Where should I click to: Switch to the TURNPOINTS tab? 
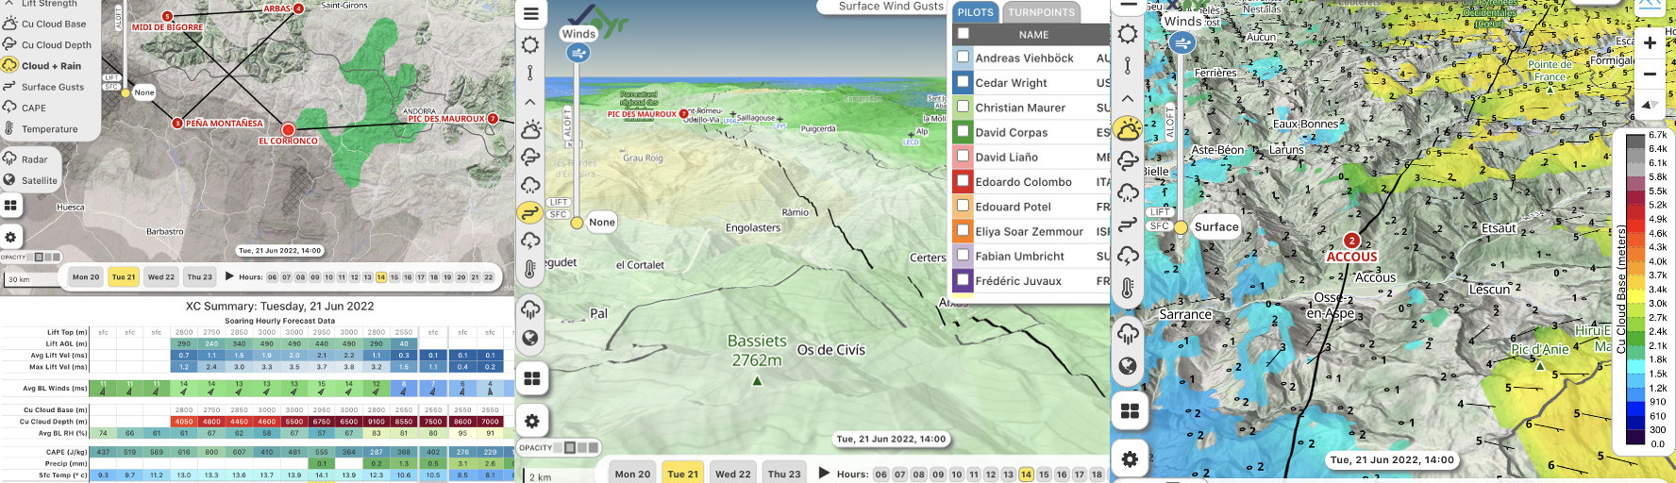click(1041, 12)
